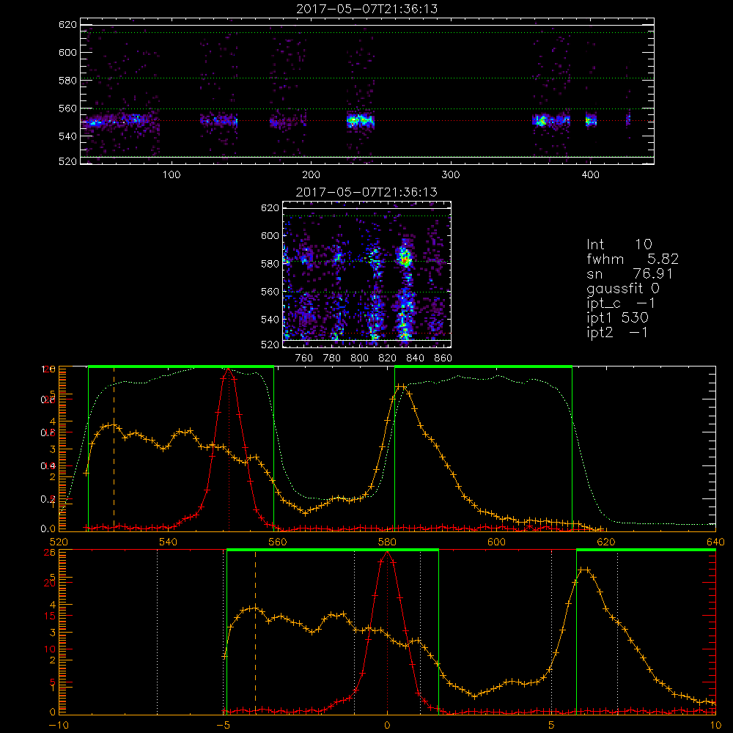Image resolution: width=733 pixels, height=733 pixels.
Task: Click the red curve peak in the bottom plot
Action: coord(387,553)
